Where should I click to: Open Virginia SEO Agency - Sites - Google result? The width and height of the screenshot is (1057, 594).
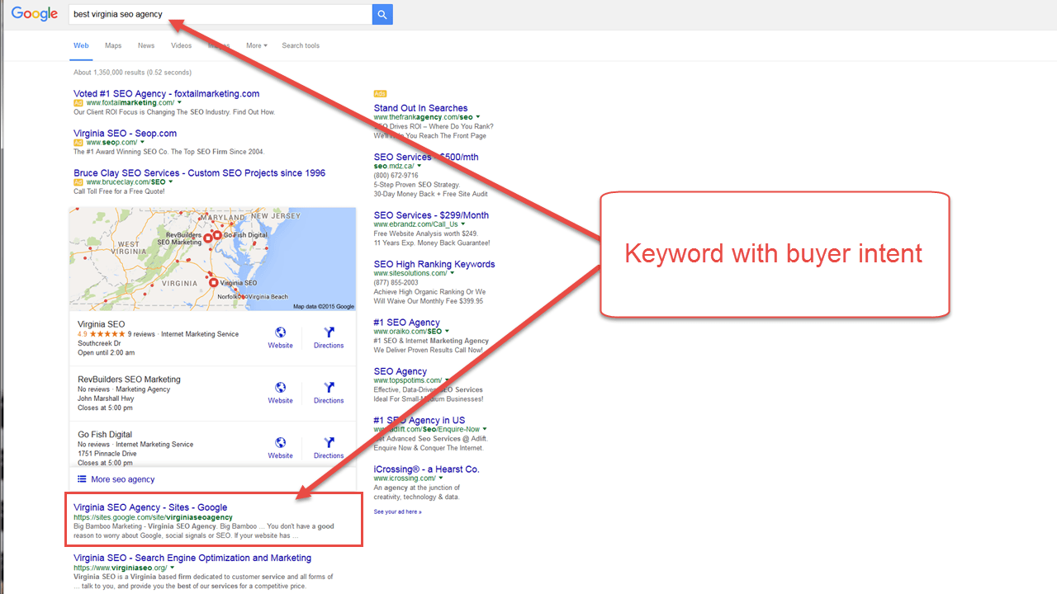tap(150, 507)
